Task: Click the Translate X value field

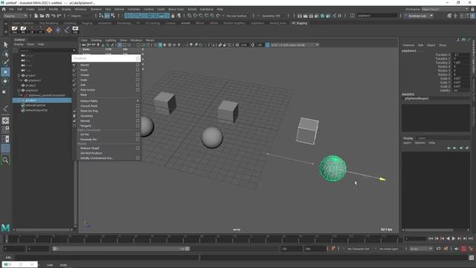Action: [461, 55]
